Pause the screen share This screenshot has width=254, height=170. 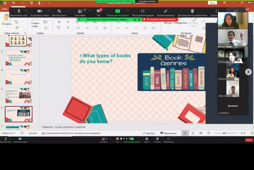click(143, 11)
